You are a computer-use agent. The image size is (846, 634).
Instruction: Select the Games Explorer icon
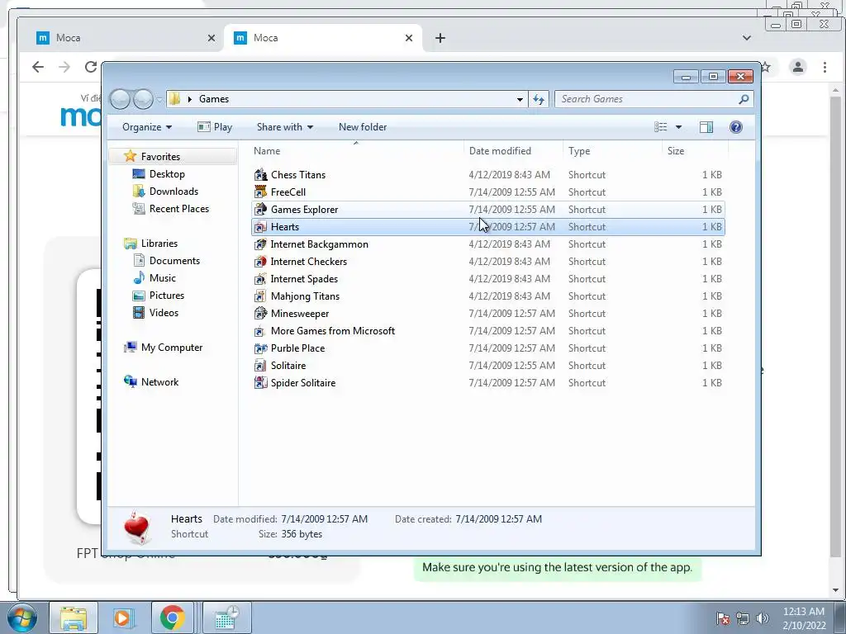pyautogui.click(x=260, y=209)
